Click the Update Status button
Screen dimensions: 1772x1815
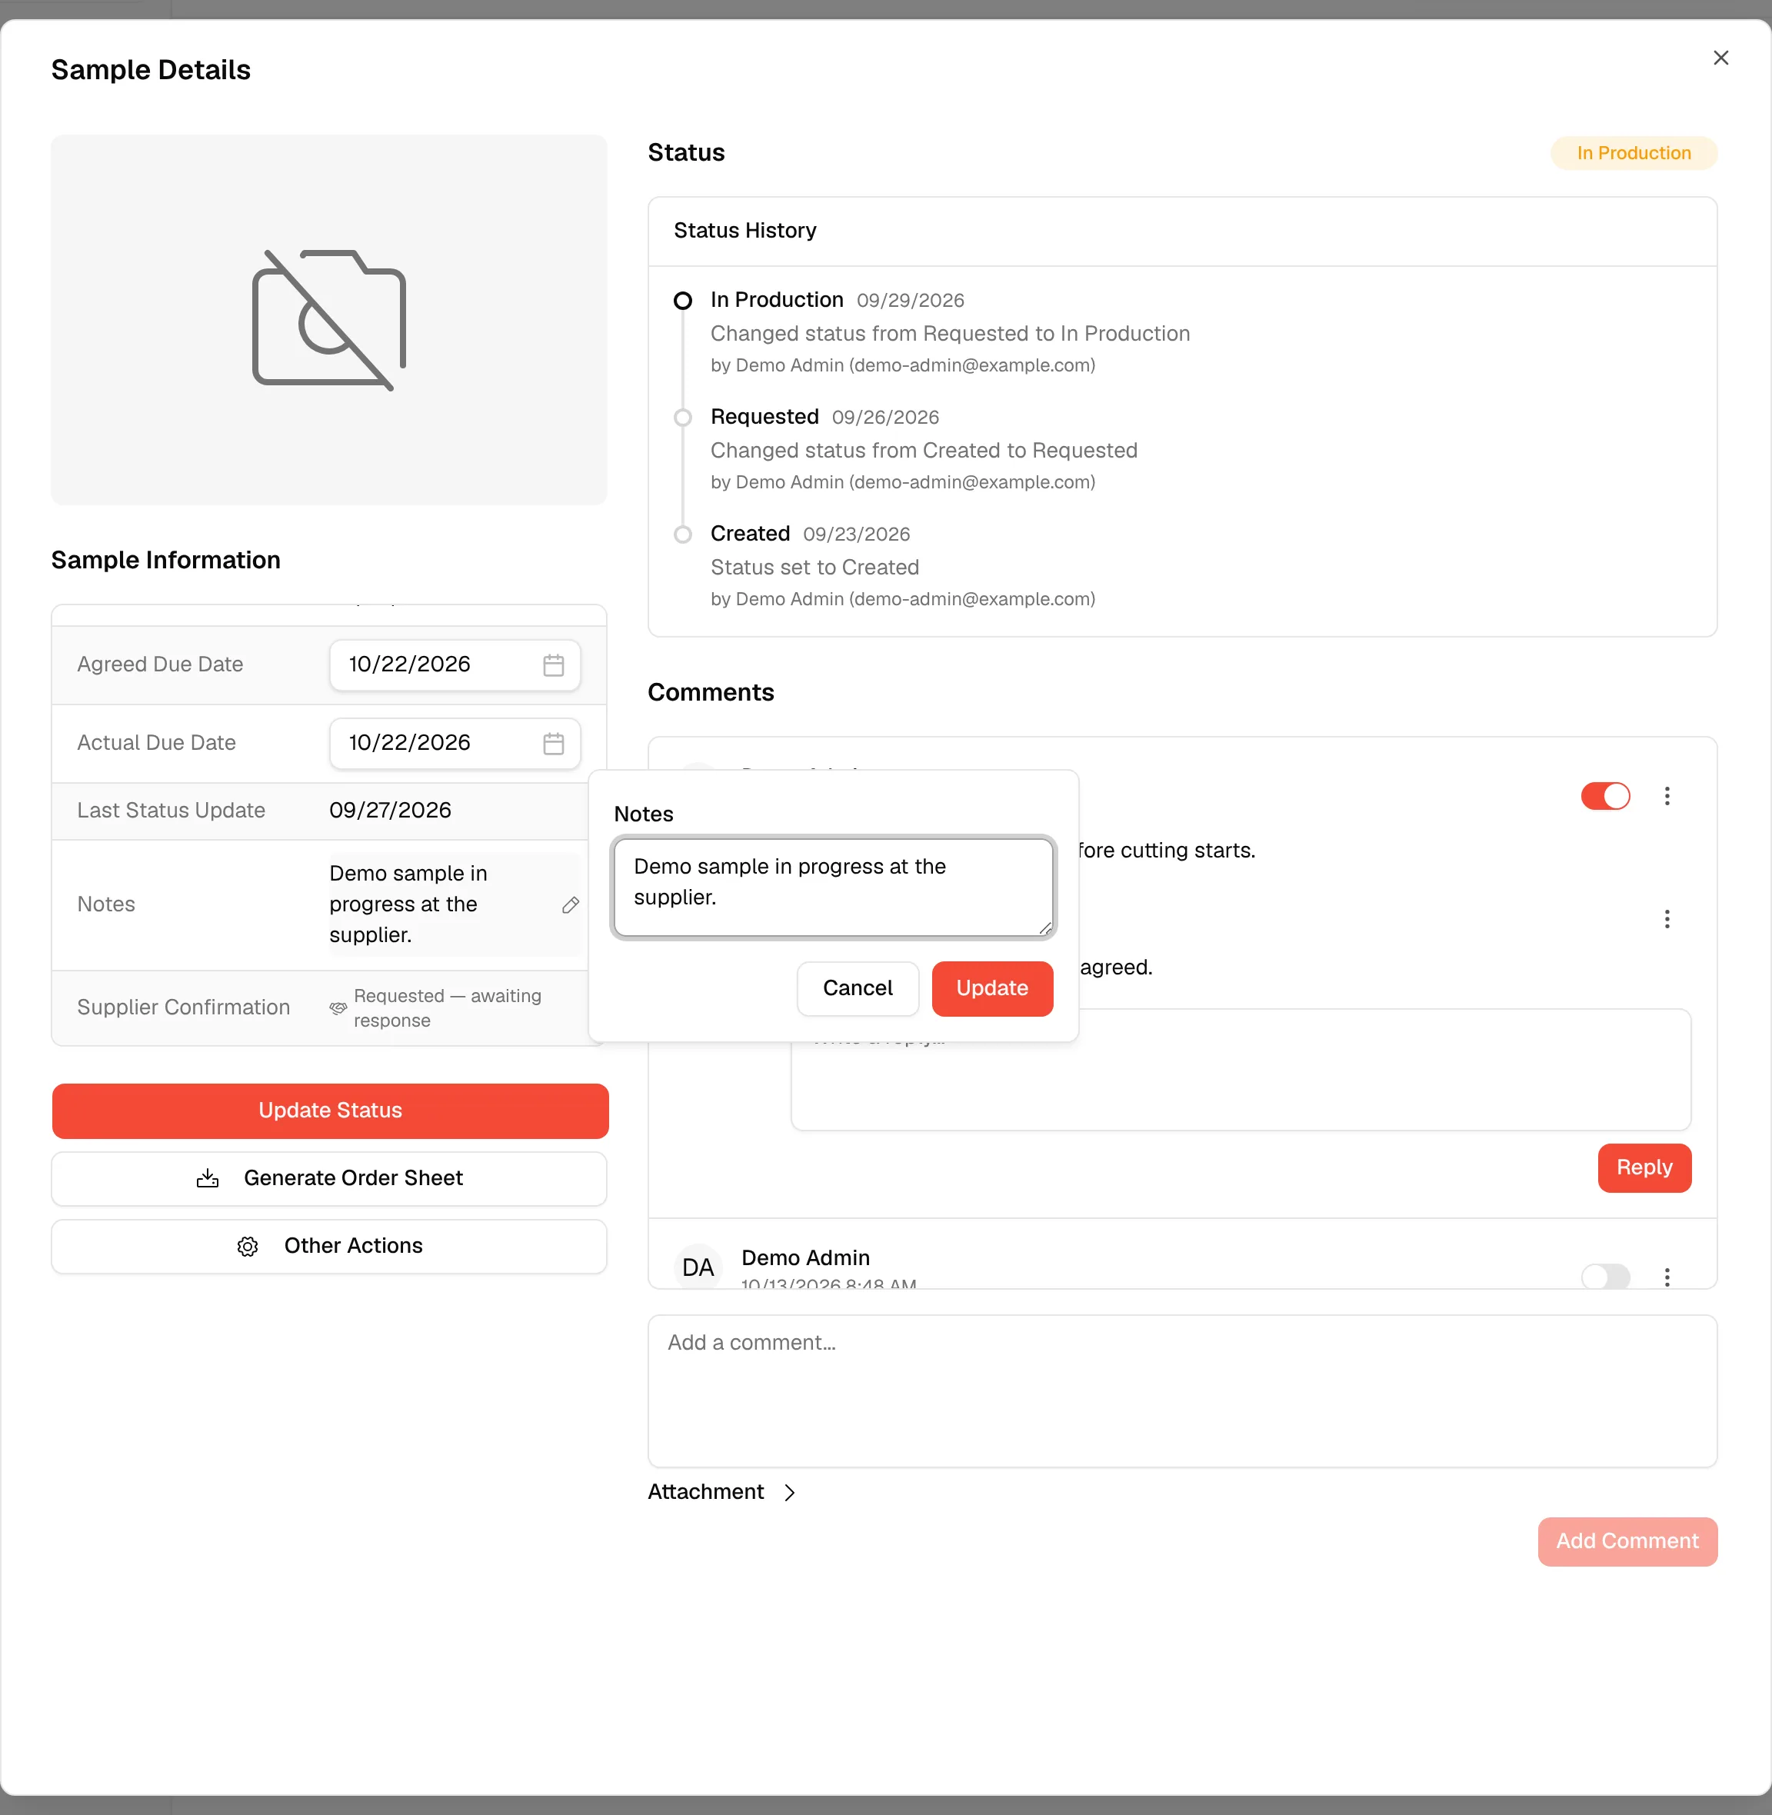click(x=329, y=1111)
